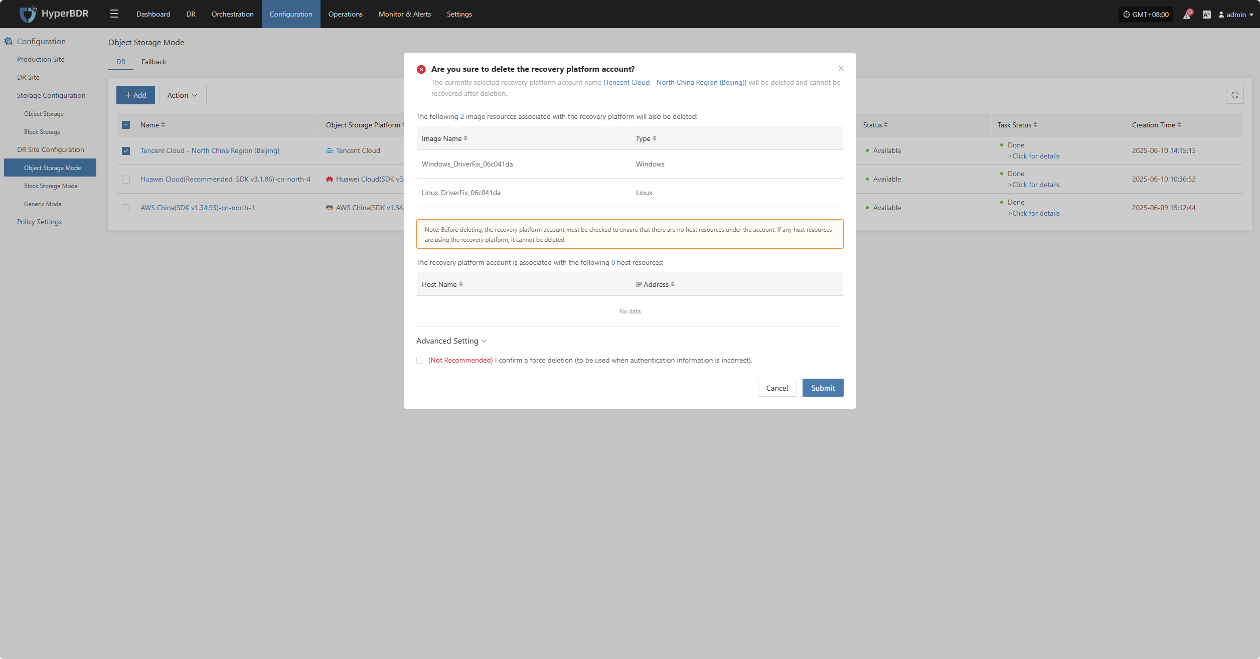Click the language switch icon

(1206, 15)
